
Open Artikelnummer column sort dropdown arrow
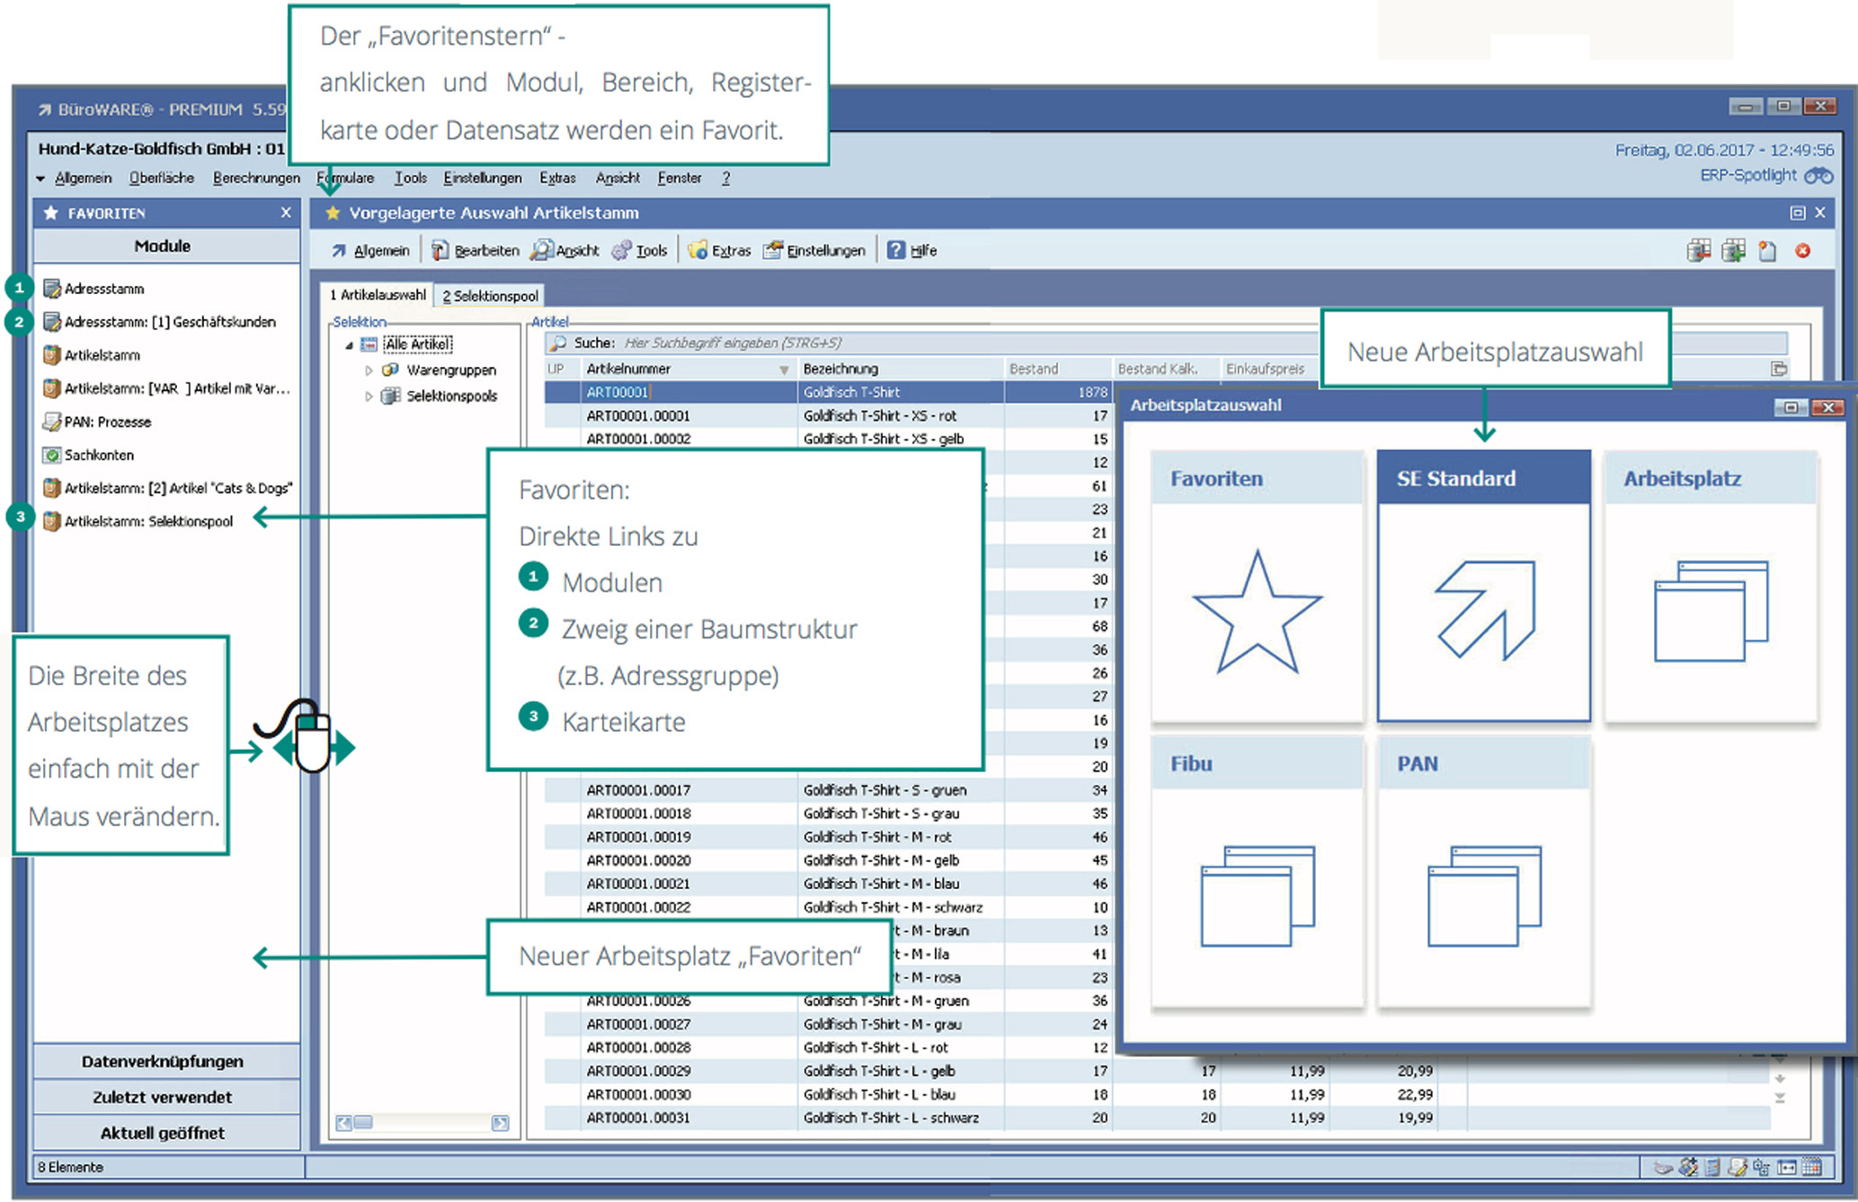(784, 370)
